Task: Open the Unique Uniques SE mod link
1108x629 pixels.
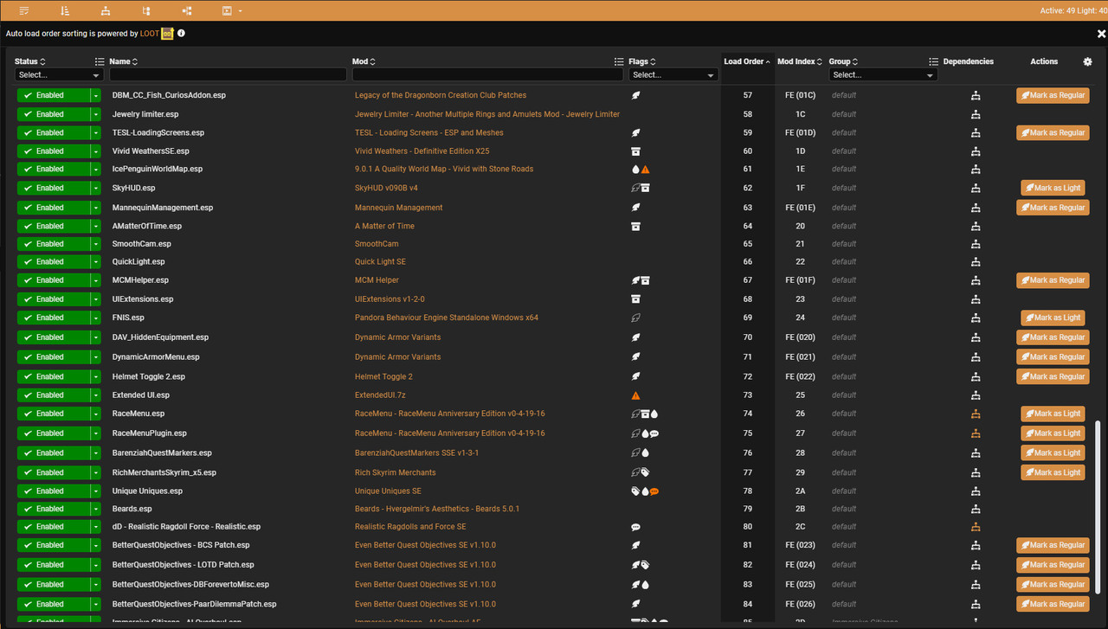Action: coord(388,491)
